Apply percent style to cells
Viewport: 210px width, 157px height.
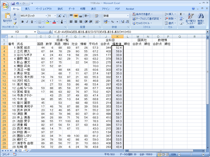(112, 22)
